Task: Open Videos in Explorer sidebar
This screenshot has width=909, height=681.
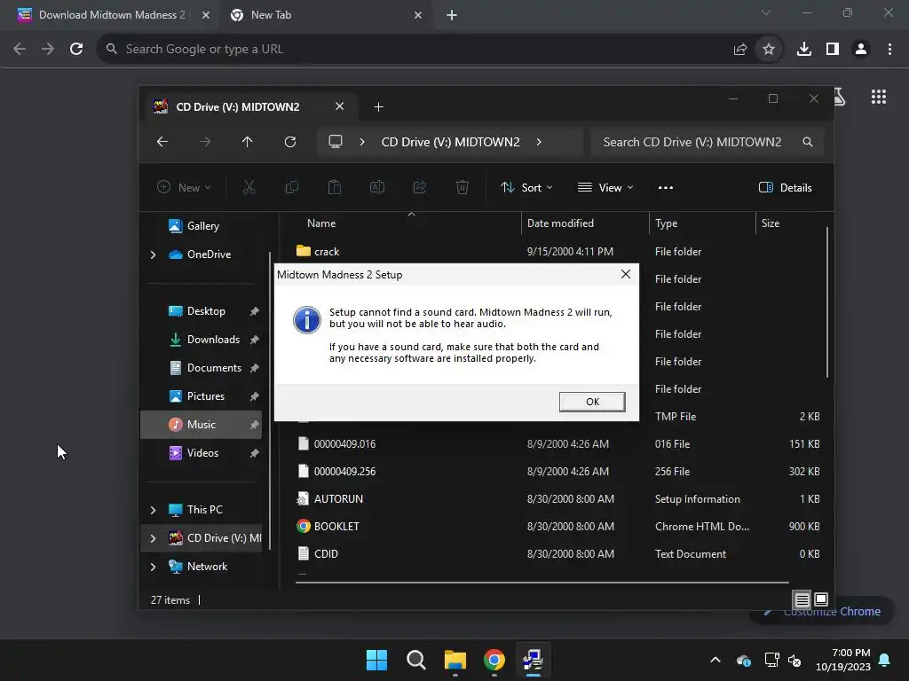Action: tap(201, 453)
